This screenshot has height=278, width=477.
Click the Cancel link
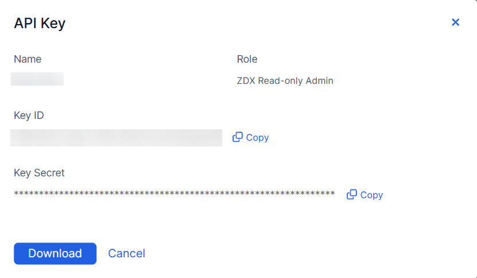[126, 253]
